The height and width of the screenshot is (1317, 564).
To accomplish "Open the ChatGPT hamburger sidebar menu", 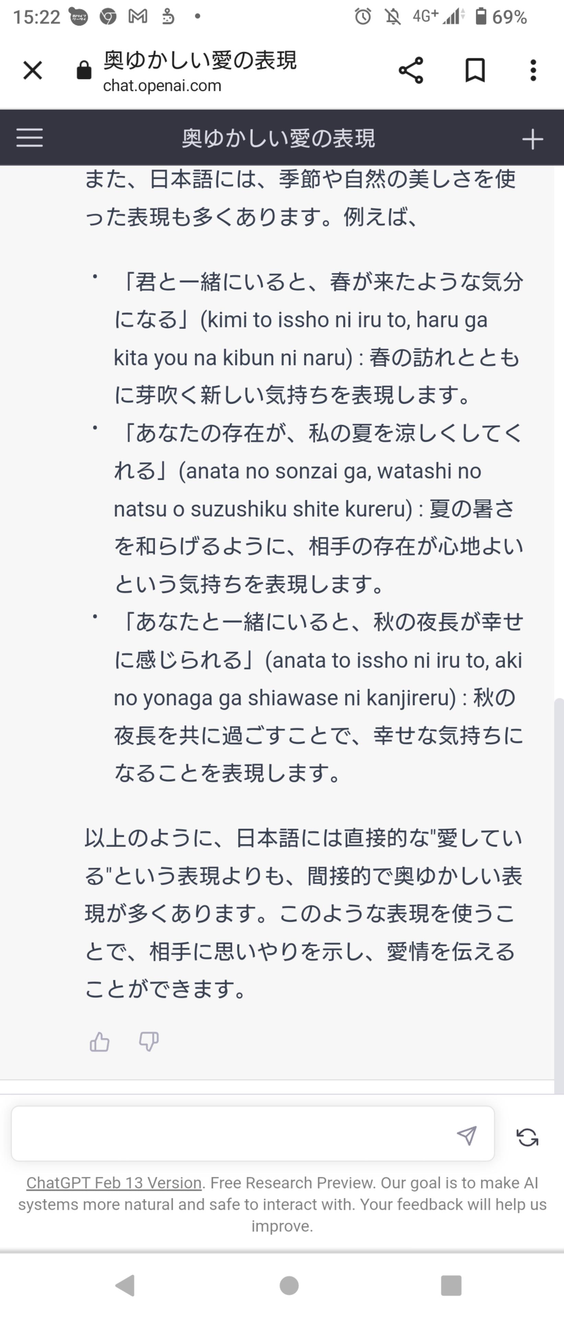I will pyautogui.click(x=30, y=138).
